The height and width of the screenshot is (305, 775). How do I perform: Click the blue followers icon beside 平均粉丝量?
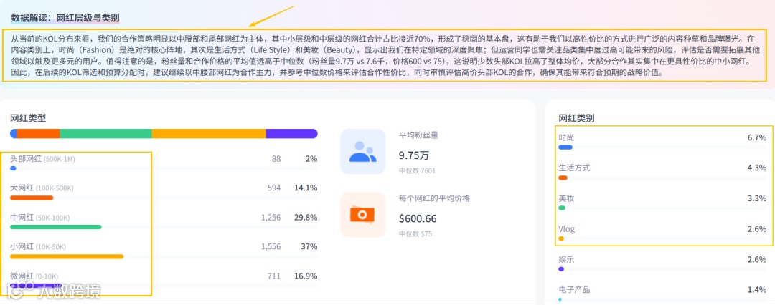[x=363, y=152]
